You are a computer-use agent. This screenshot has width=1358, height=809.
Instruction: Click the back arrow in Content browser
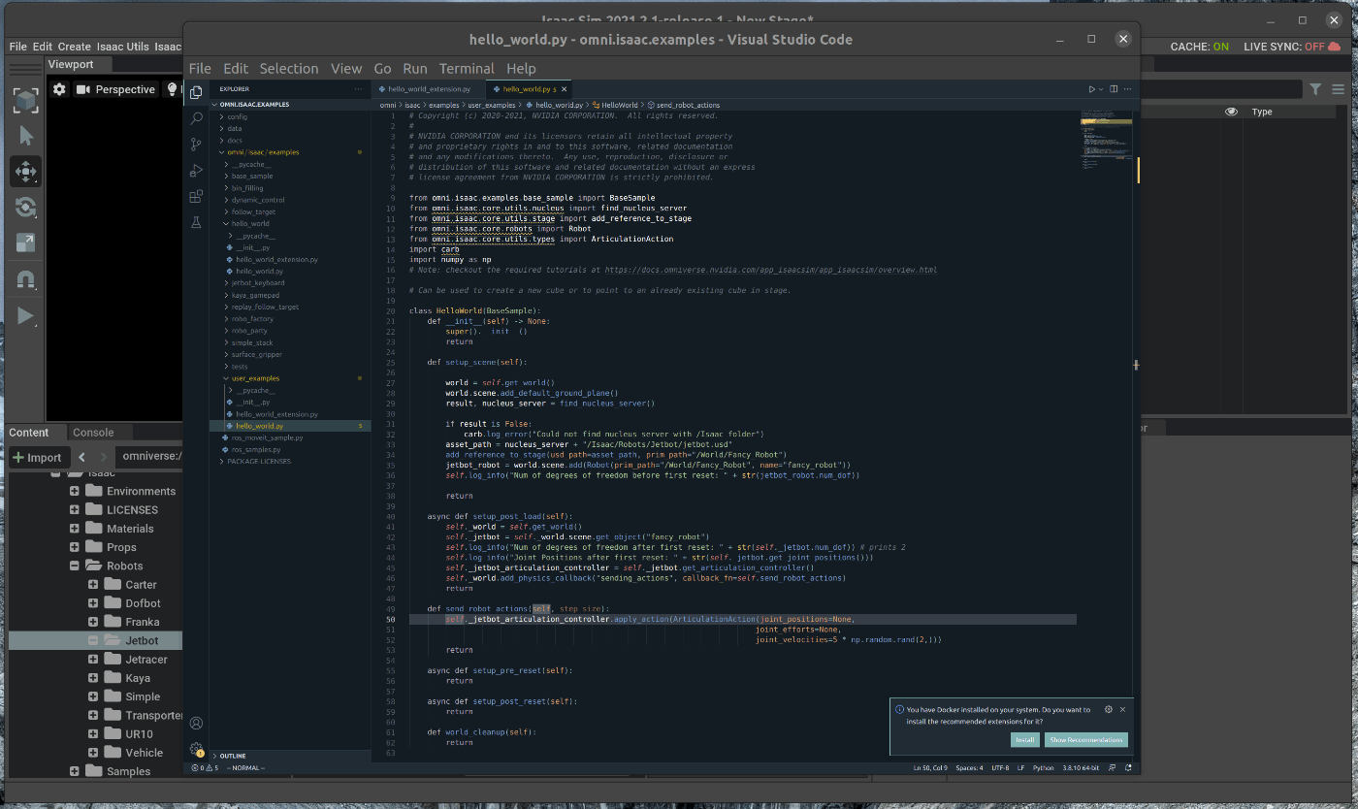pyautogui.click(x=81, y=457)
